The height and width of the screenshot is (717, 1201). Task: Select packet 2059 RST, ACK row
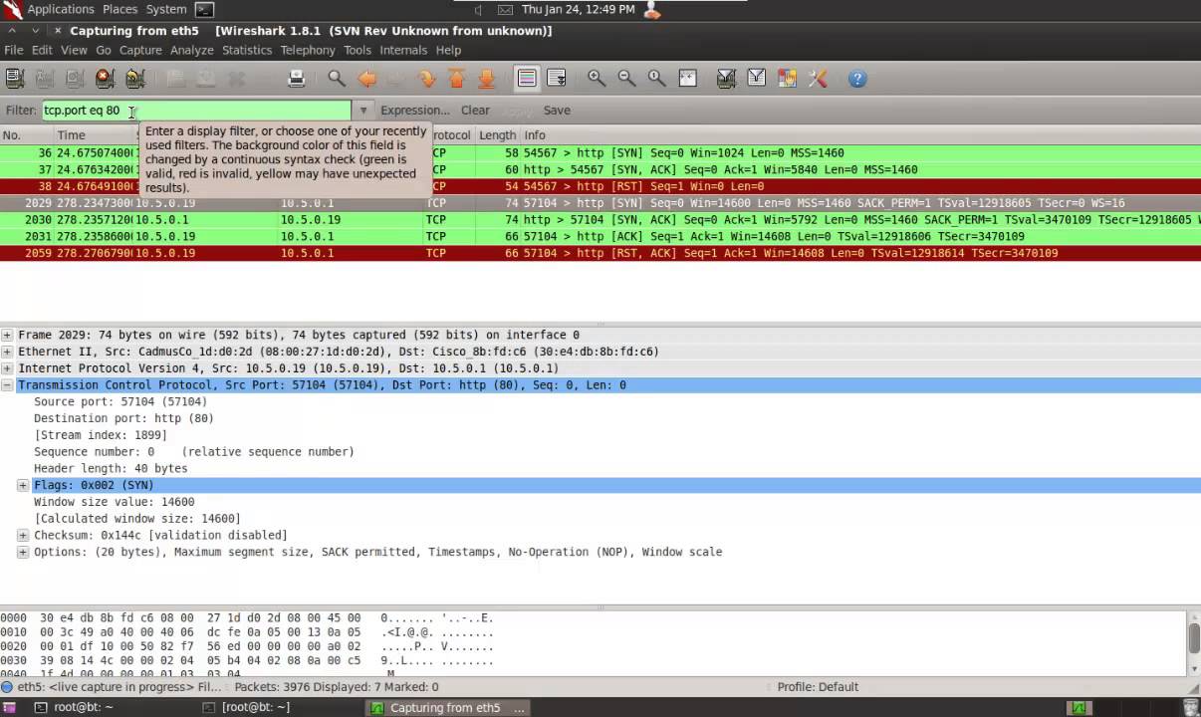coord(600,253)
